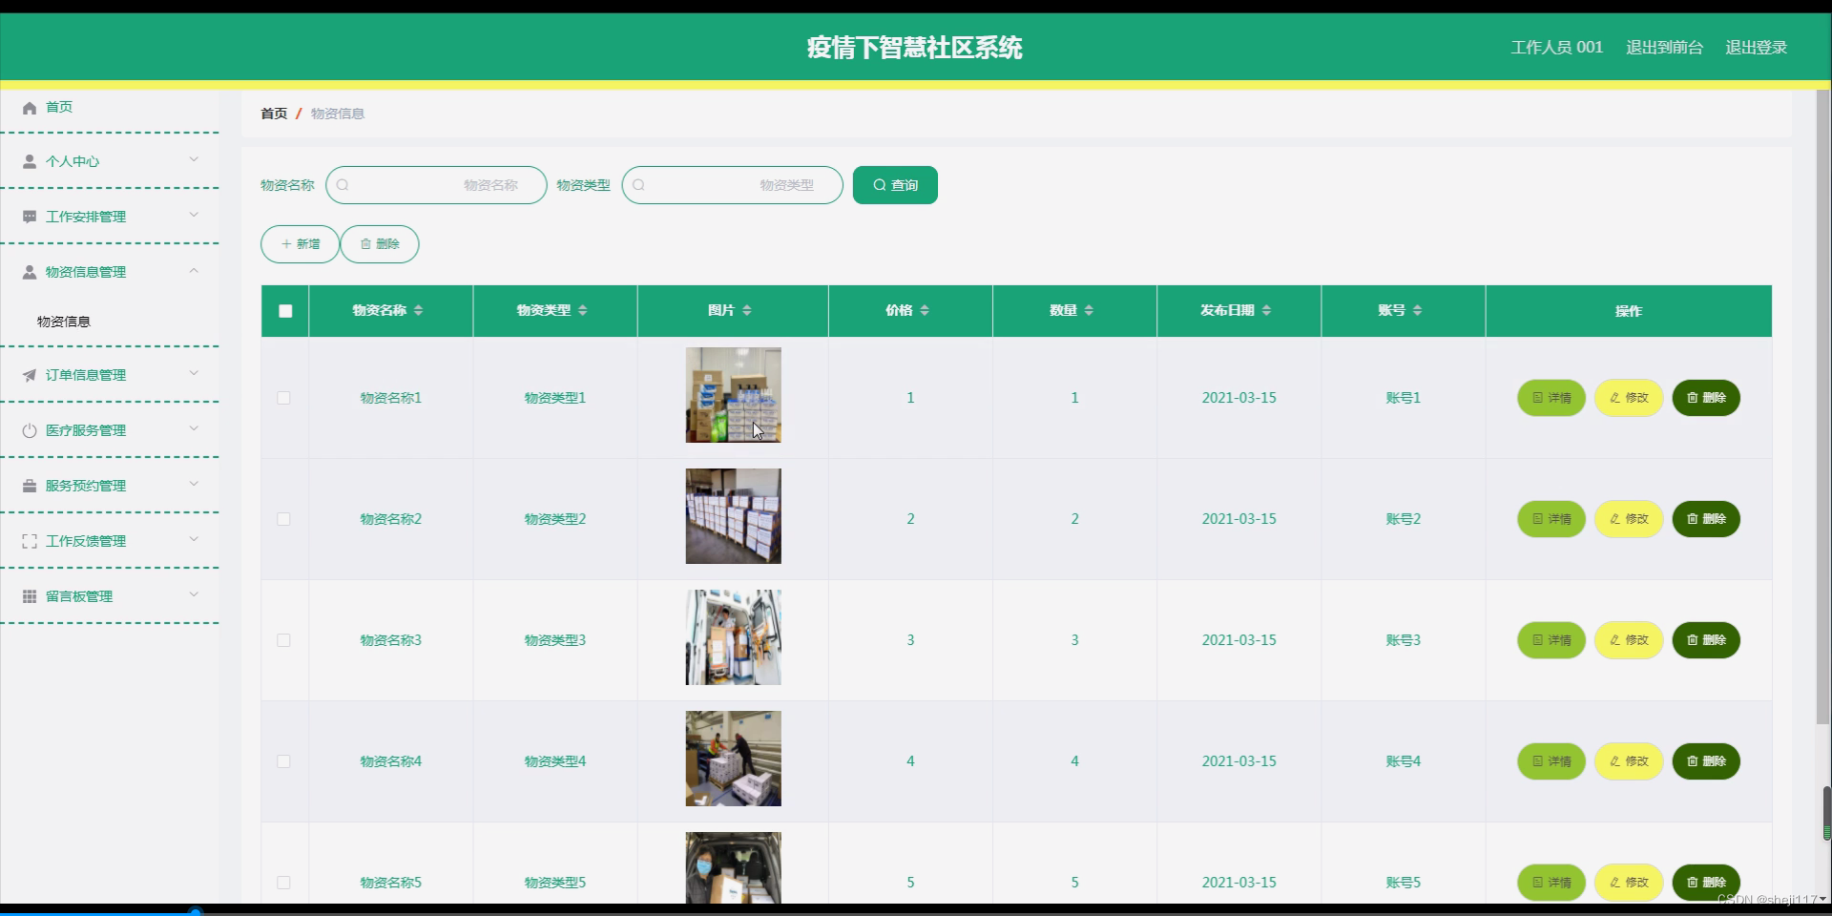1832x916 pixels.
Task: Click the 物资名称 search input field
Action: coord(436,185)
